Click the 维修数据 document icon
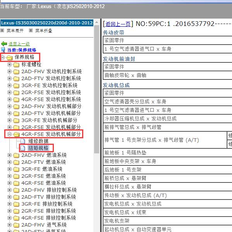Screen dimensions: 232x232 [23, 141]
